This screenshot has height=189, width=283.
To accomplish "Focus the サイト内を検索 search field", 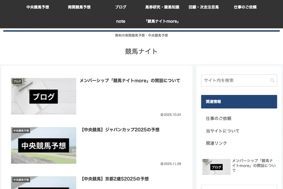I will point(239,80).
